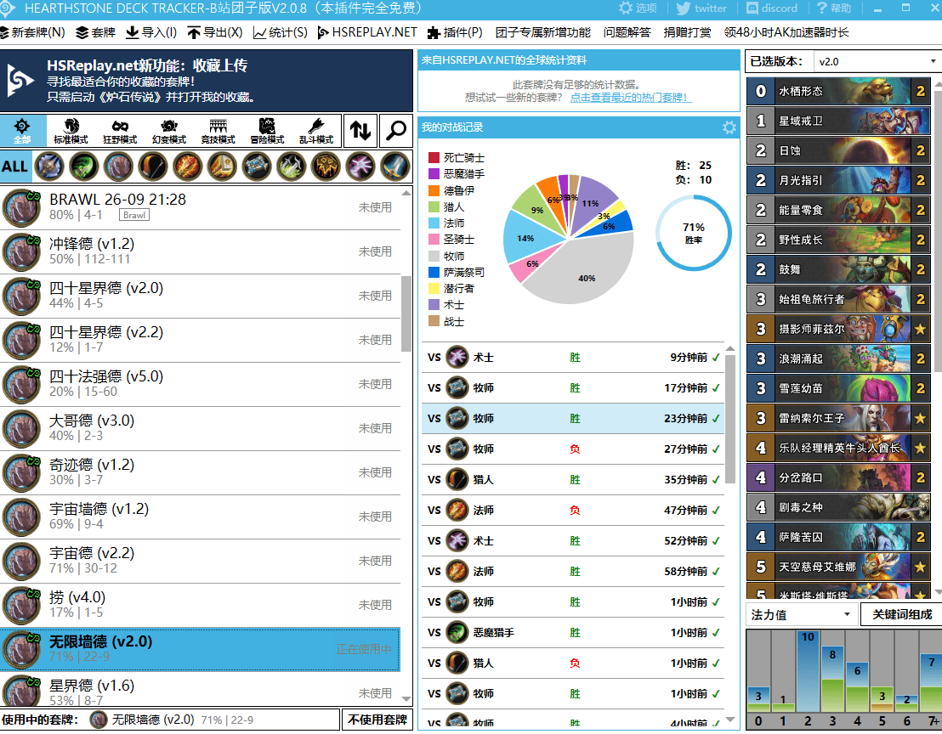This screenshot has height=734, width=942.
Task: Open deck sort order arrows button
Action: (x=360, y=130)
